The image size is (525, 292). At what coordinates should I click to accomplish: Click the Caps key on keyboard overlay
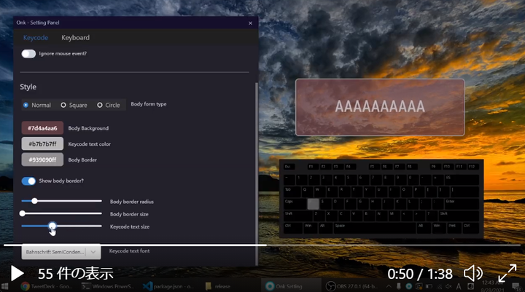point(295,203)
